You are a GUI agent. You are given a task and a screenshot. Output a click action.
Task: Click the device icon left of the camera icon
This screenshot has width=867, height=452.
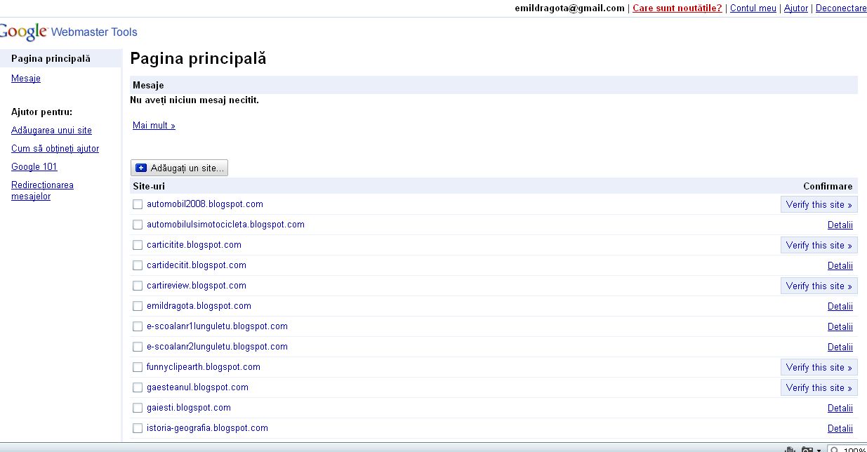coord(788,448)
